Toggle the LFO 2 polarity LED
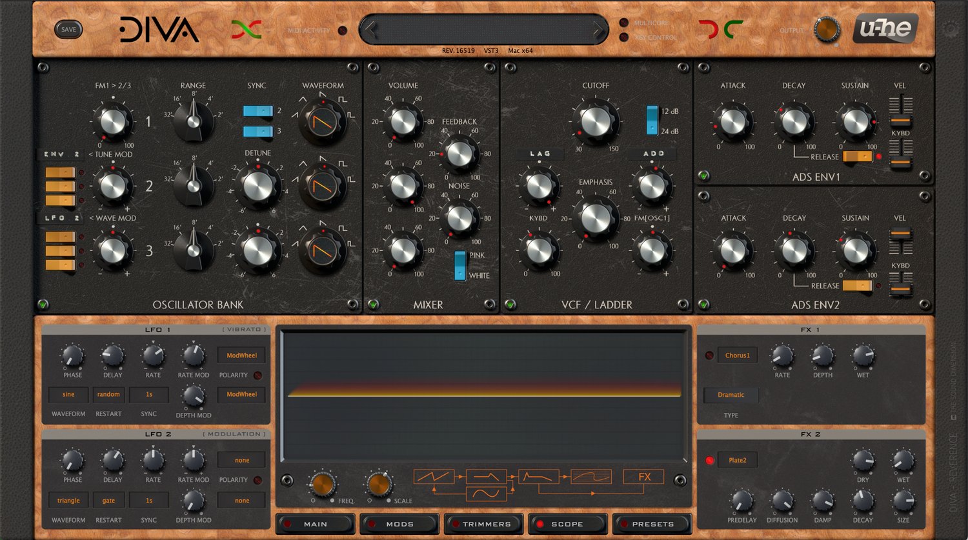 pyautogui.click(x=257, y=480)
